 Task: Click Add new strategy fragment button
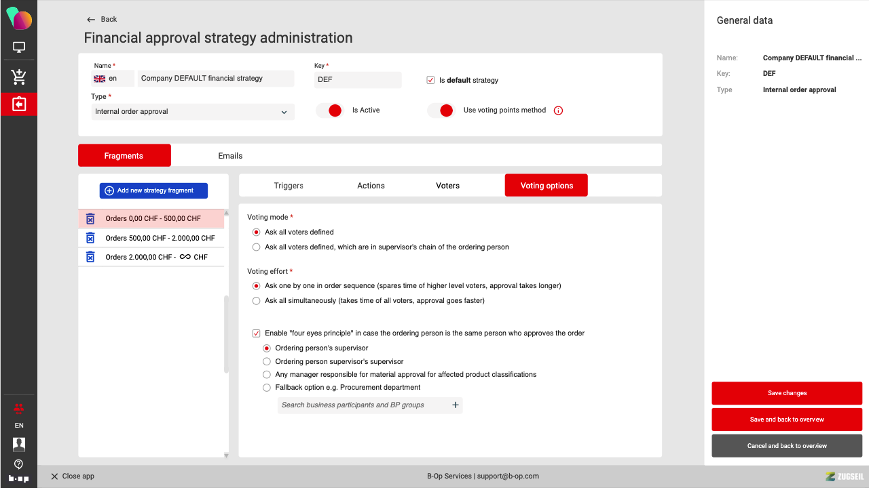(x=153, y=190)
